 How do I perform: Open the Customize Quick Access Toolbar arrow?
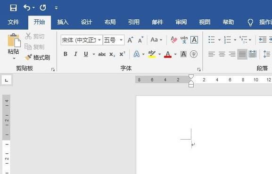[x=56, y=8]
